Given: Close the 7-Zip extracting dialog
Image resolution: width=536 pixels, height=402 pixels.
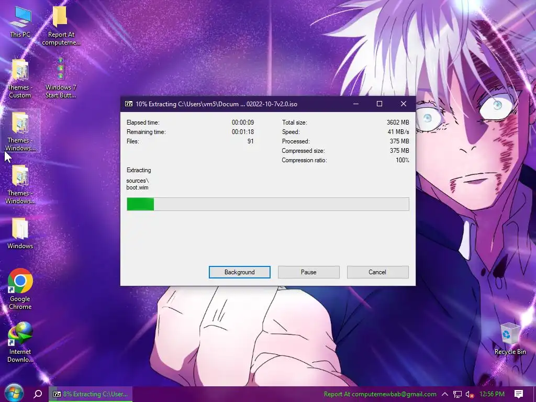Looking at the screenshot, I should tap(404, 104).
